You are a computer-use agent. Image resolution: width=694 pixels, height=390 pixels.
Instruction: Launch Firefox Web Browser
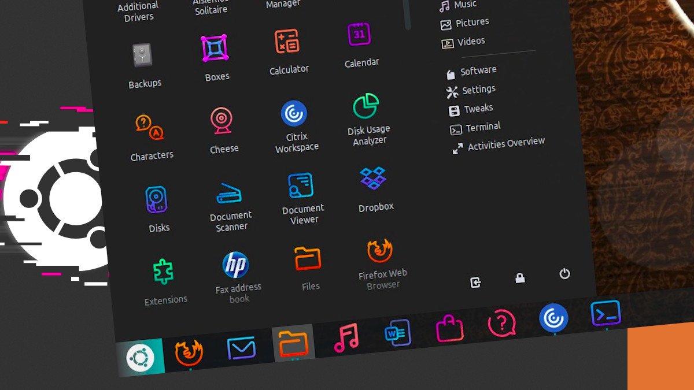(380, 251)
